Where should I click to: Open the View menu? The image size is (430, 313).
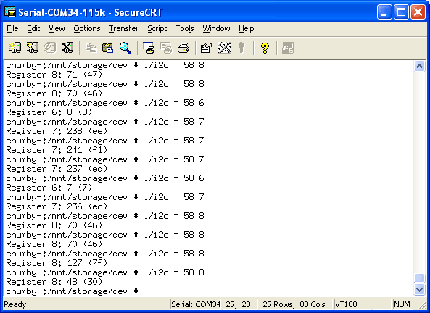coord(57,28)
